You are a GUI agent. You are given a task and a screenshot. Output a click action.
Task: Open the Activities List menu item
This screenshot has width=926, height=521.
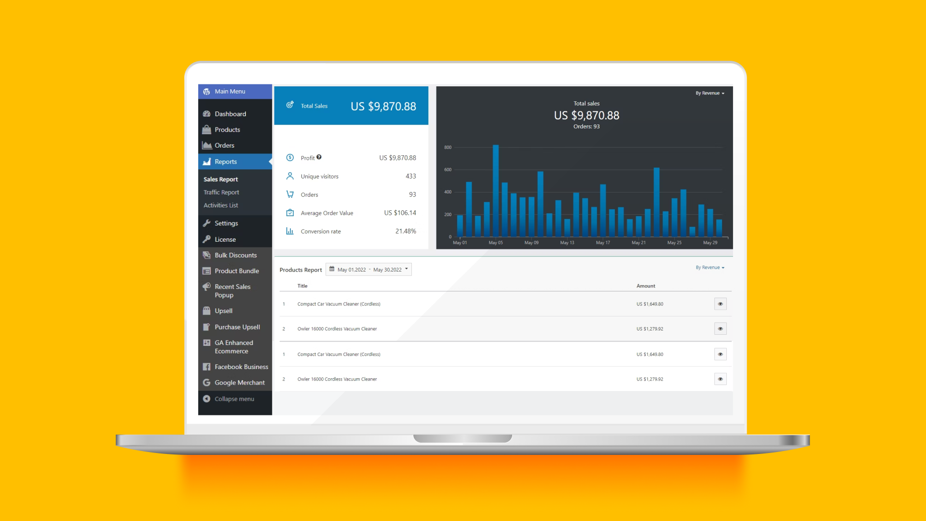click(220, 205)
